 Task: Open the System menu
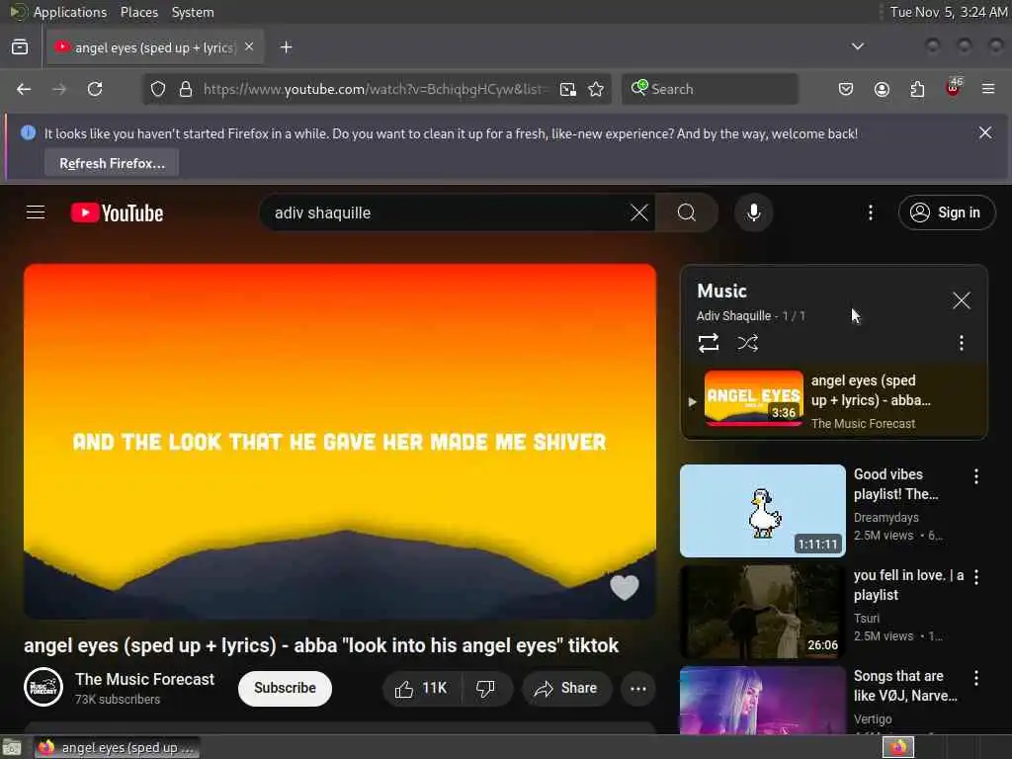(193, 12)
